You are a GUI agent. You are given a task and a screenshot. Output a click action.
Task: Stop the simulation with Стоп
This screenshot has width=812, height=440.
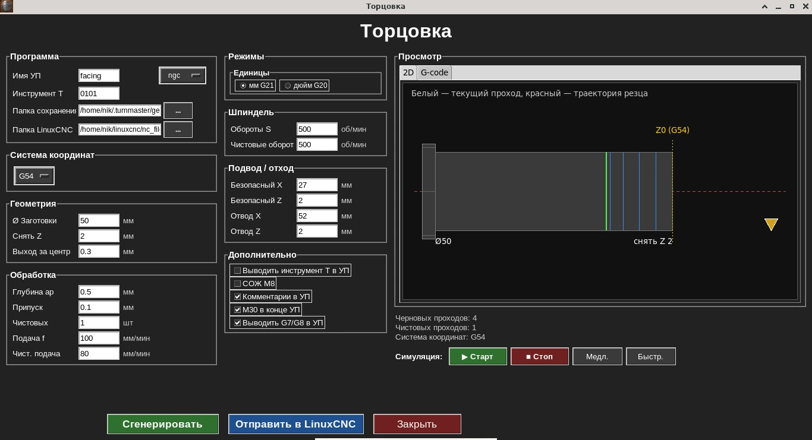pos(539,356)
